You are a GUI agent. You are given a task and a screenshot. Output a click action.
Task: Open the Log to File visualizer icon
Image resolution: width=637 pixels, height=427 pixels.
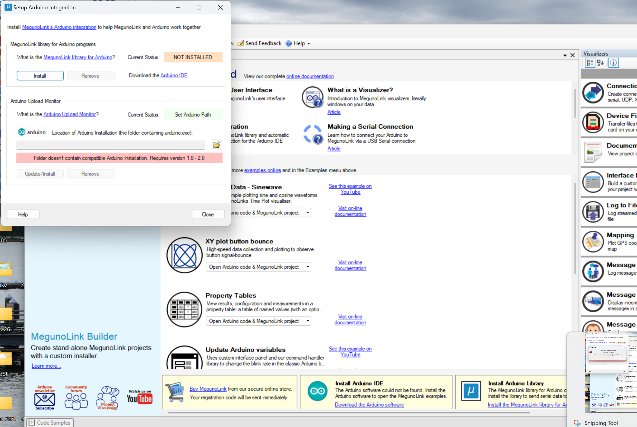[x=593, y=212]
